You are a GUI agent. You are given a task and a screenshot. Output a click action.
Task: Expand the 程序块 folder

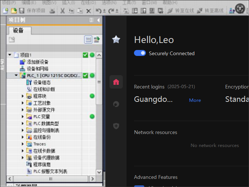(x=23, y=96)
